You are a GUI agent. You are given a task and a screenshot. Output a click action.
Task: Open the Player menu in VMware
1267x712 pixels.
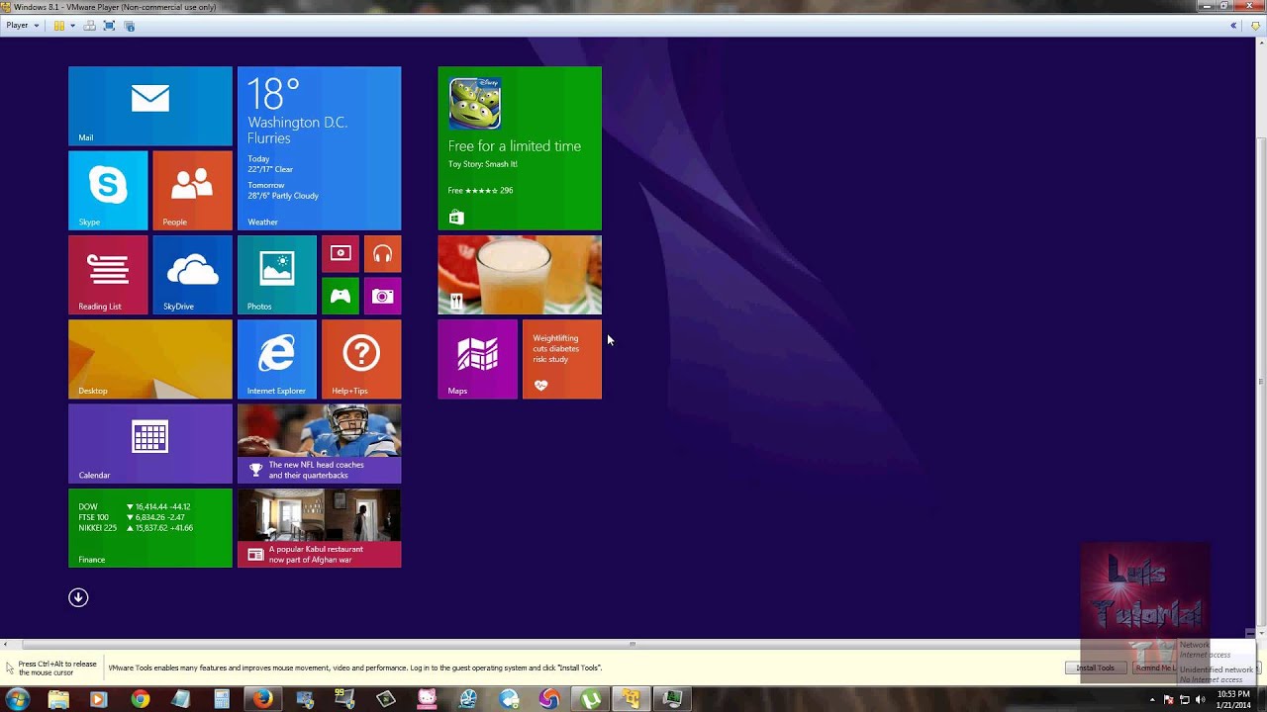(22, 26)
